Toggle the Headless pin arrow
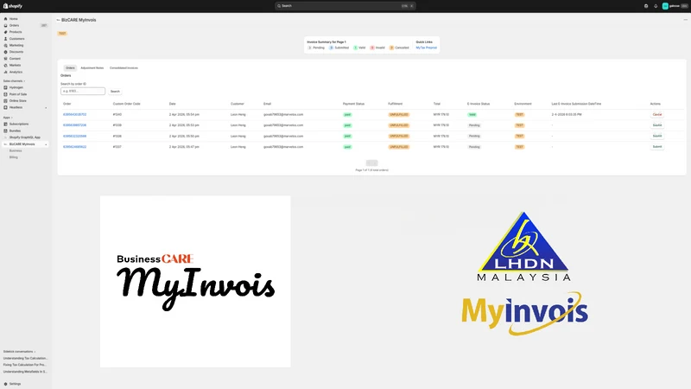The height and width of the screenshot is (389, 691). click(46, 107)
